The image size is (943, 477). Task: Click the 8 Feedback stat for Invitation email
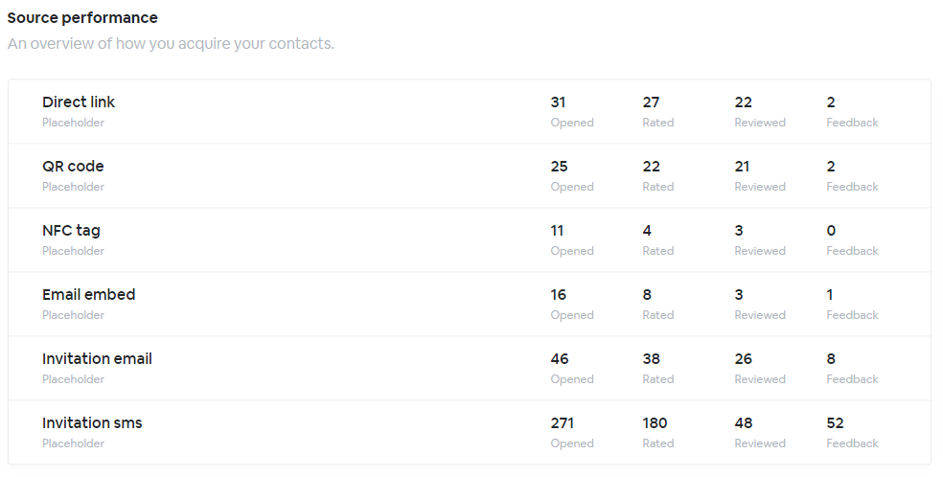[831, 359]
